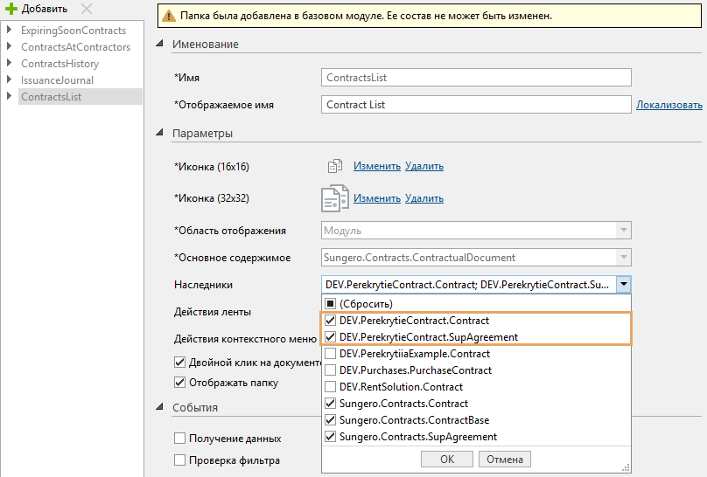Uncheck Sungero.Contracts.ContractBase option

pos(331,420)
